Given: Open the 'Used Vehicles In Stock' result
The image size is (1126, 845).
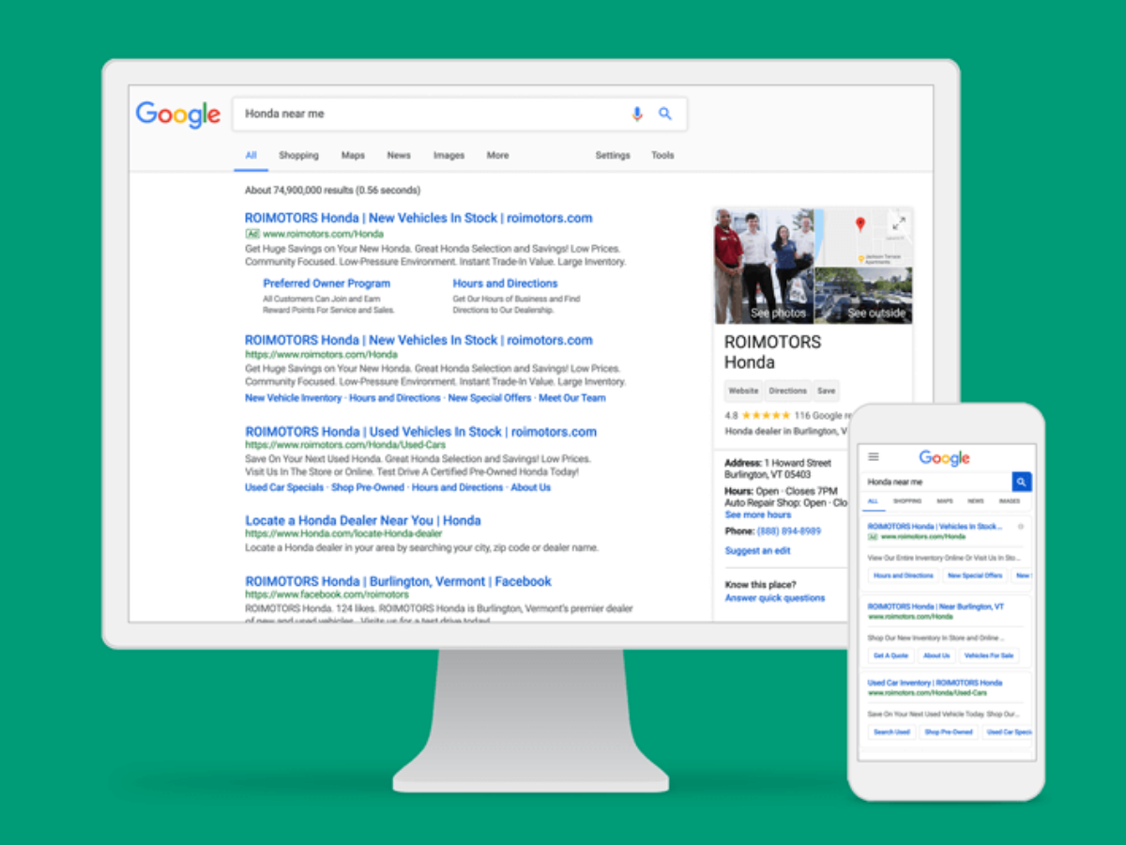Looking at the screenshot, I should [420, 432].
